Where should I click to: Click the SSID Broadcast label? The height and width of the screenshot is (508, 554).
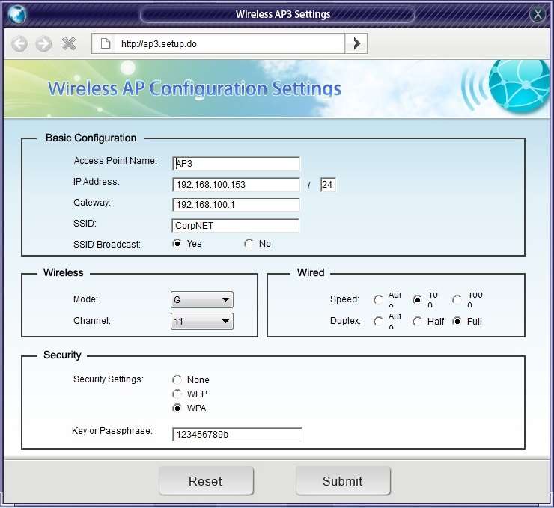pyautogui.click(x=107, y=245)
